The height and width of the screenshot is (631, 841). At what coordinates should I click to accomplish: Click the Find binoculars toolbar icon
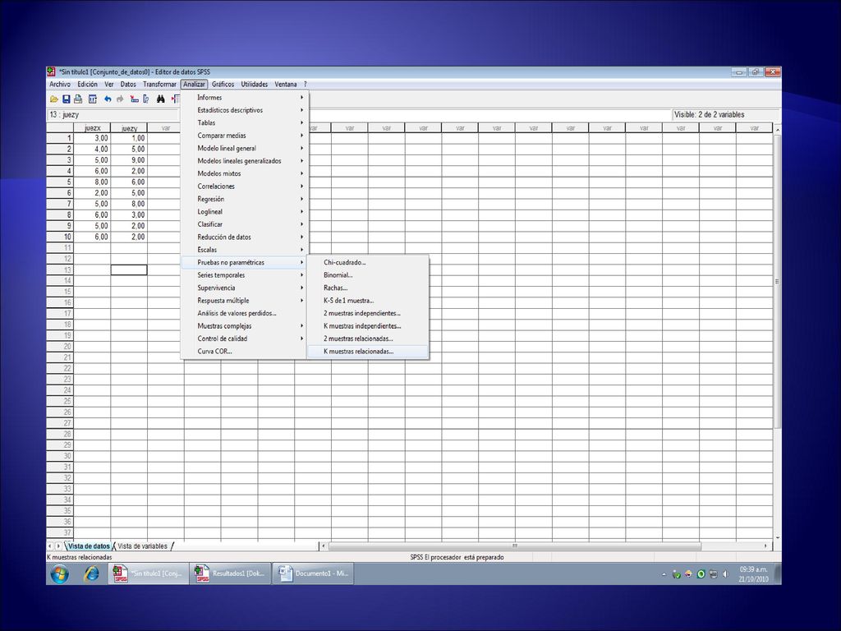[160, 99]
